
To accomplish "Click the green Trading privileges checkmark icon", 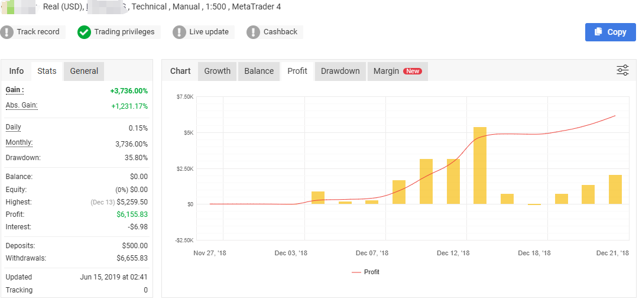I will pyautogui.click(x=84, y=32).
